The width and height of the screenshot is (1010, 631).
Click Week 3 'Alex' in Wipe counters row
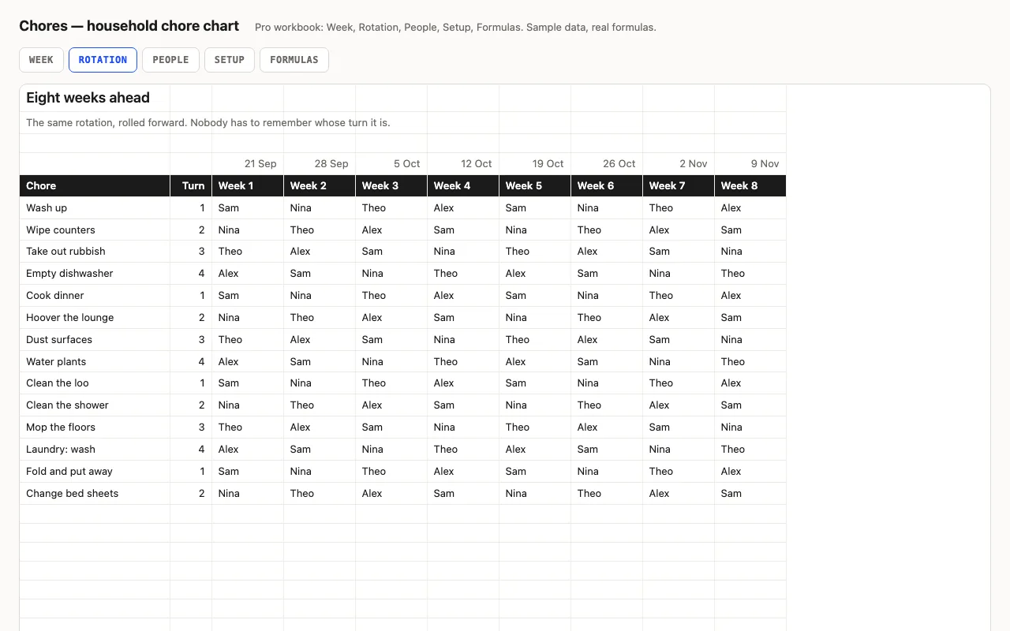click(x=391, y=230)
